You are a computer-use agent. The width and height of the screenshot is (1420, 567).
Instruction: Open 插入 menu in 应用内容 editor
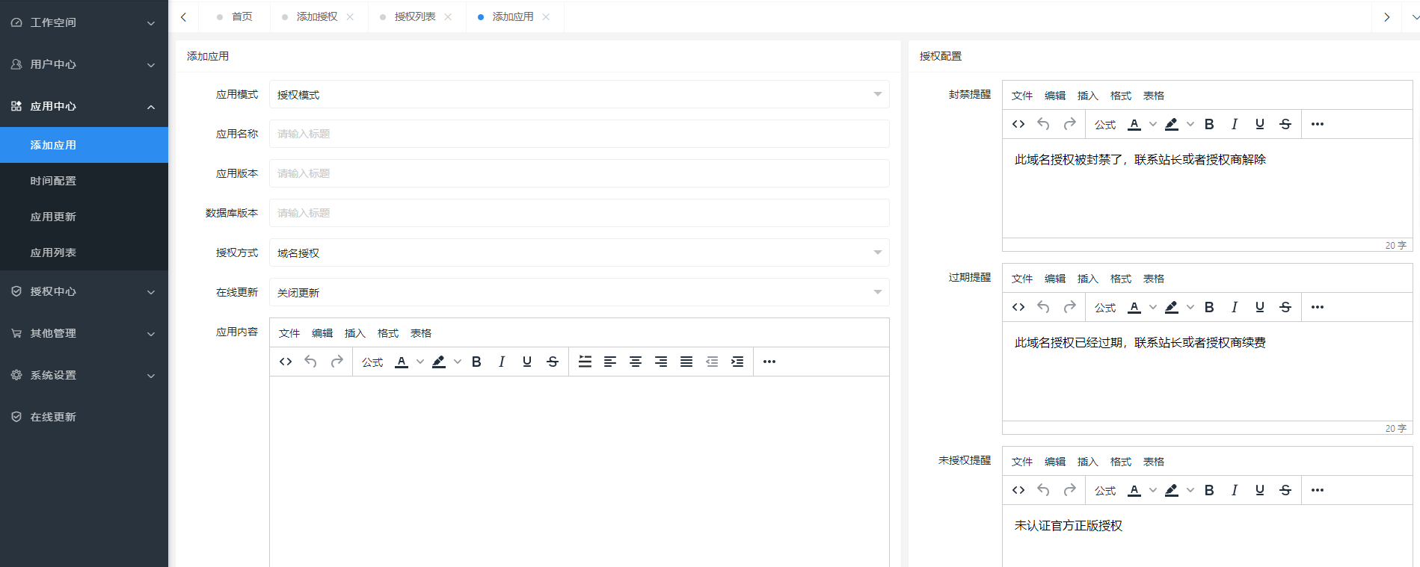354,333
